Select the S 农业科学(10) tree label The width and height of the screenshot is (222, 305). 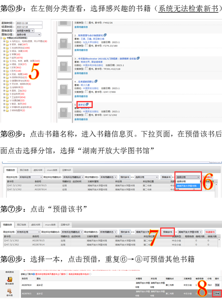(17, 94)
